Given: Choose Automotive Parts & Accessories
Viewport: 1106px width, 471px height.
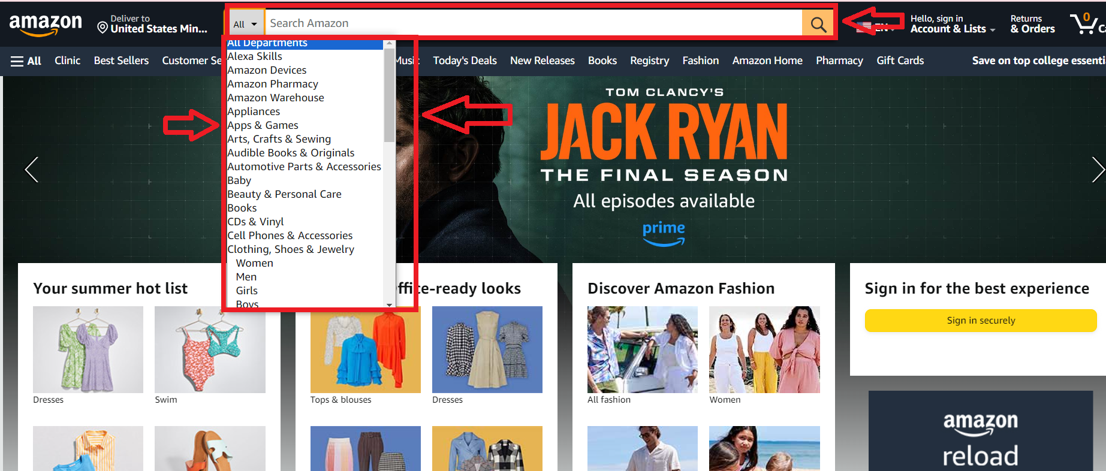Looking at the screenshot, I should pyautogui.click(x=305, y=167).
